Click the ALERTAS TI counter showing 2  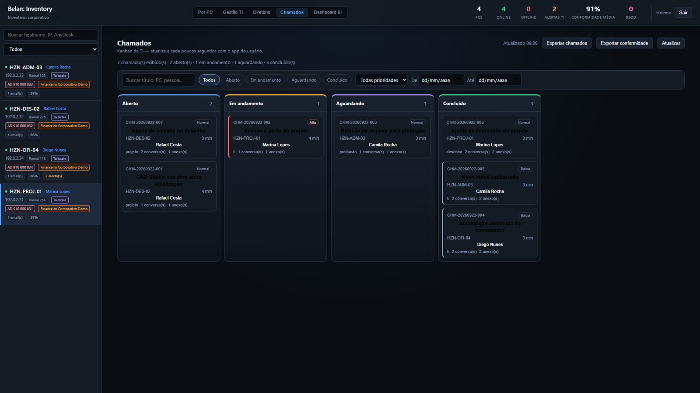[x=554, y=12]
